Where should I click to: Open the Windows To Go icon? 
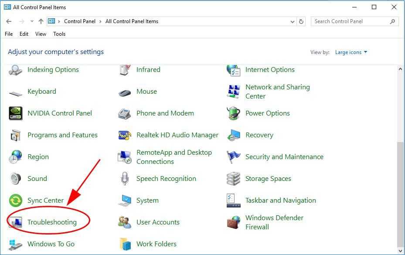[x=16, y=244]
